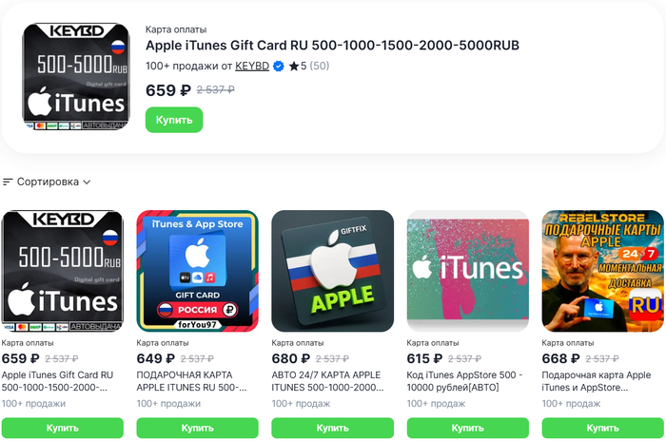Buy the 649 ₽ gift card
666x441 pixels.
(x=198, y=428)
